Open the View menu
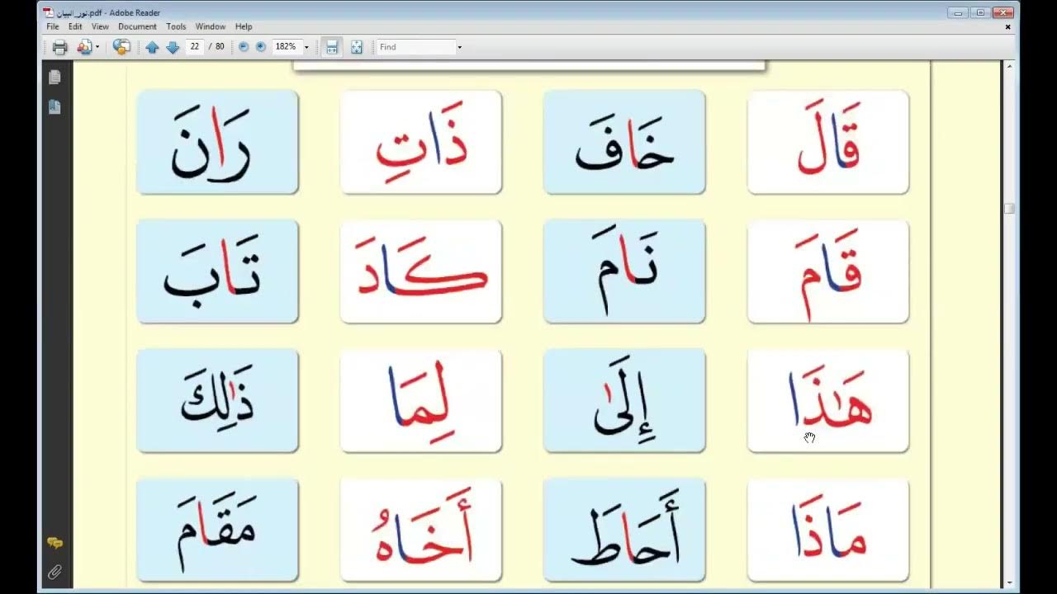1057x594 pixels. pos(100,26)
